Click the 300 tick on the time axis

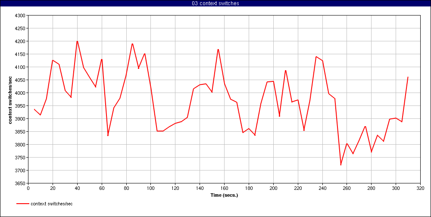coord(396,188)
